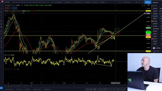Switch to the 1m timeframe
Viewport: 162px width, 91px height.
point(16,2)
